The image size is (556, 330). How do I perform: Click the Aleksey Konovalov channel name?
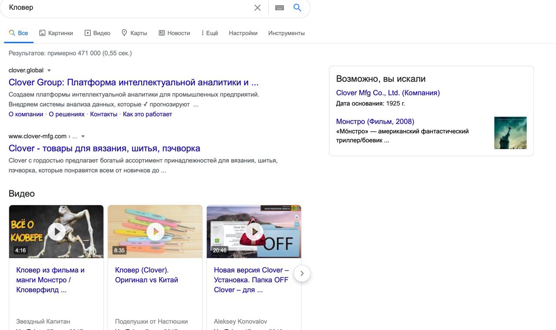pos(241,321)
